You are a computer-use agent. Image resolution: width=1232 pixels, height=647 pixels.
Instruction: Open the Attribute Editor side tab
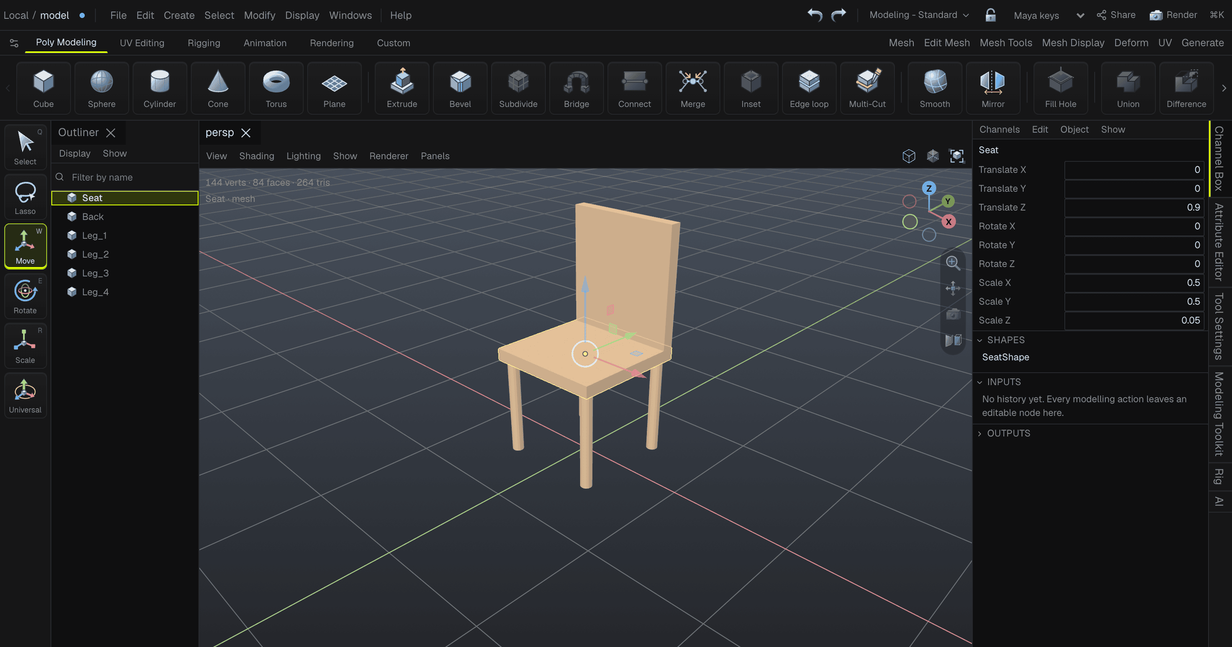coord(1219,242)
